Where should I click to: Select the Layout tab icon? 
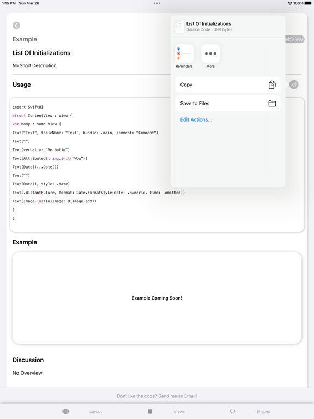coord(65,411)
